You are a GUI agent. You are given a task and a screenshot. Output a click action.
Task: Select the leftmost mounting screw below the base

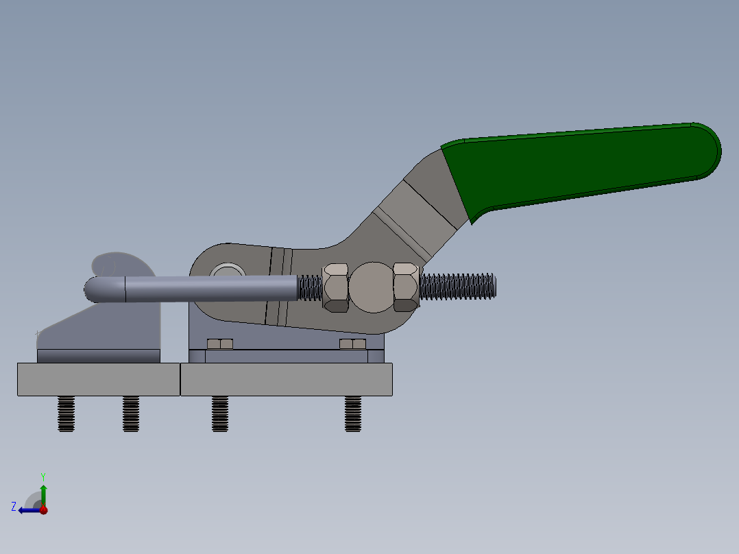point(66,413)
